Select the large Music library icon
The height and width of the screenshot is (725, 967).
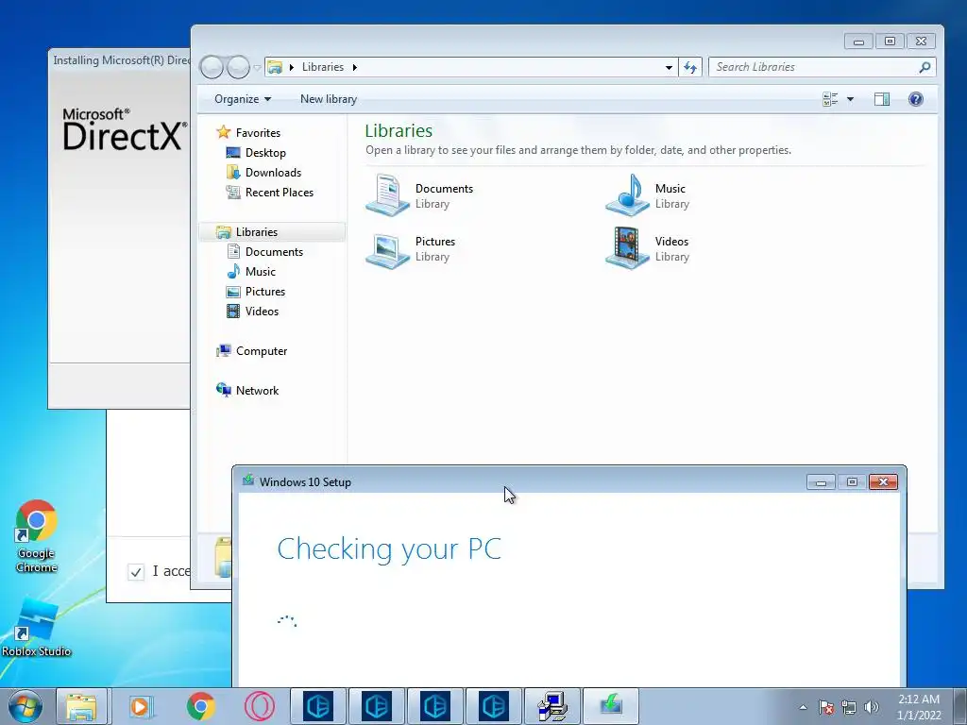coord(627,194)
